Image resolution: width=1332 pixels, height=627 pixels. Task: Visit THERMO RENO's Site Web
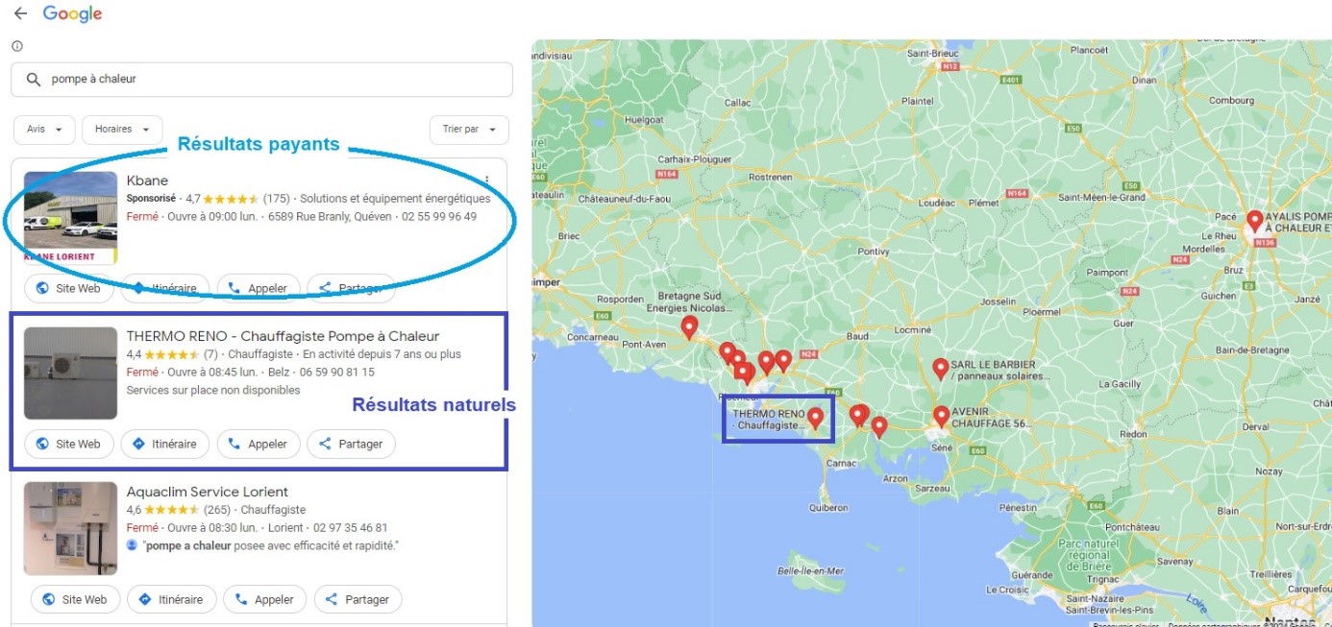tap(68, 445)
